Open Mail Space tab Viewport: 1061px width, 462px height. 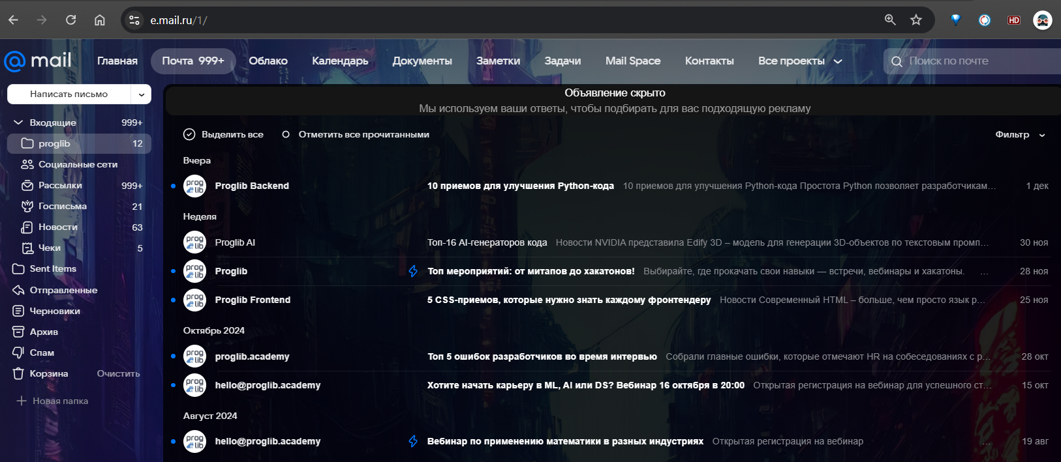[x=633, y=61]
